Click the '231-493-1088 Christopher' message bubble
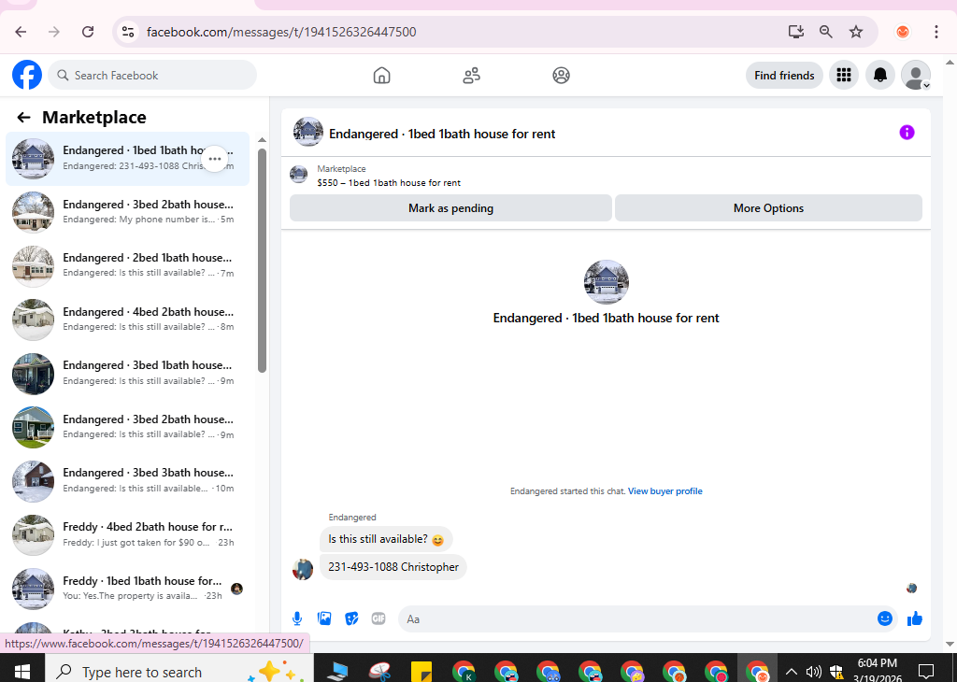957x682 pixels. click(x=393, y=567)
